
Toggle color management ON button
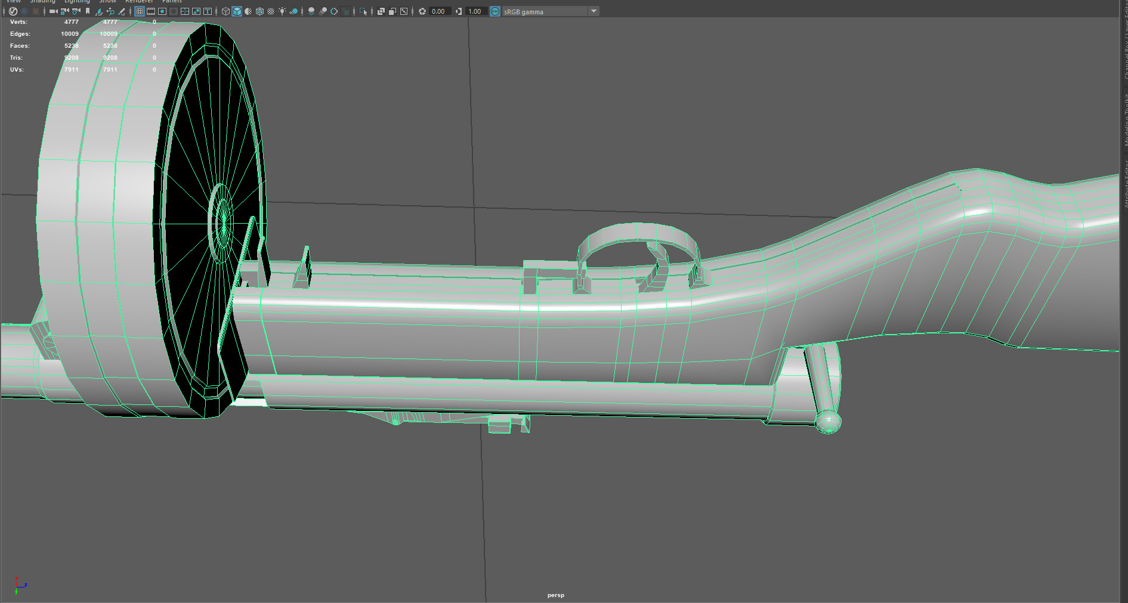495,11
